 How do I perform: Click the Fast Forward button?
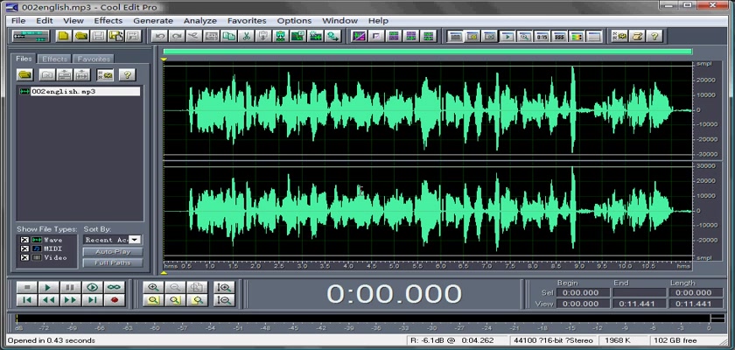click(70, 300)
